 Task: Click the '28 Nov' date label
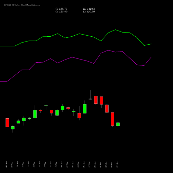95,164
